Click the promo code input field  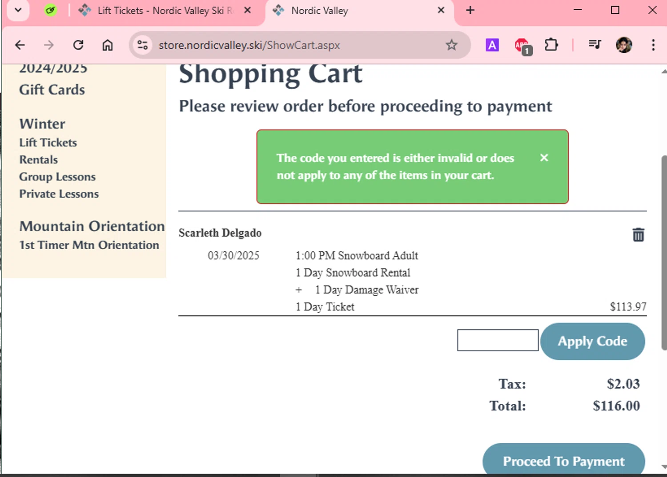[x=498, y=340]
